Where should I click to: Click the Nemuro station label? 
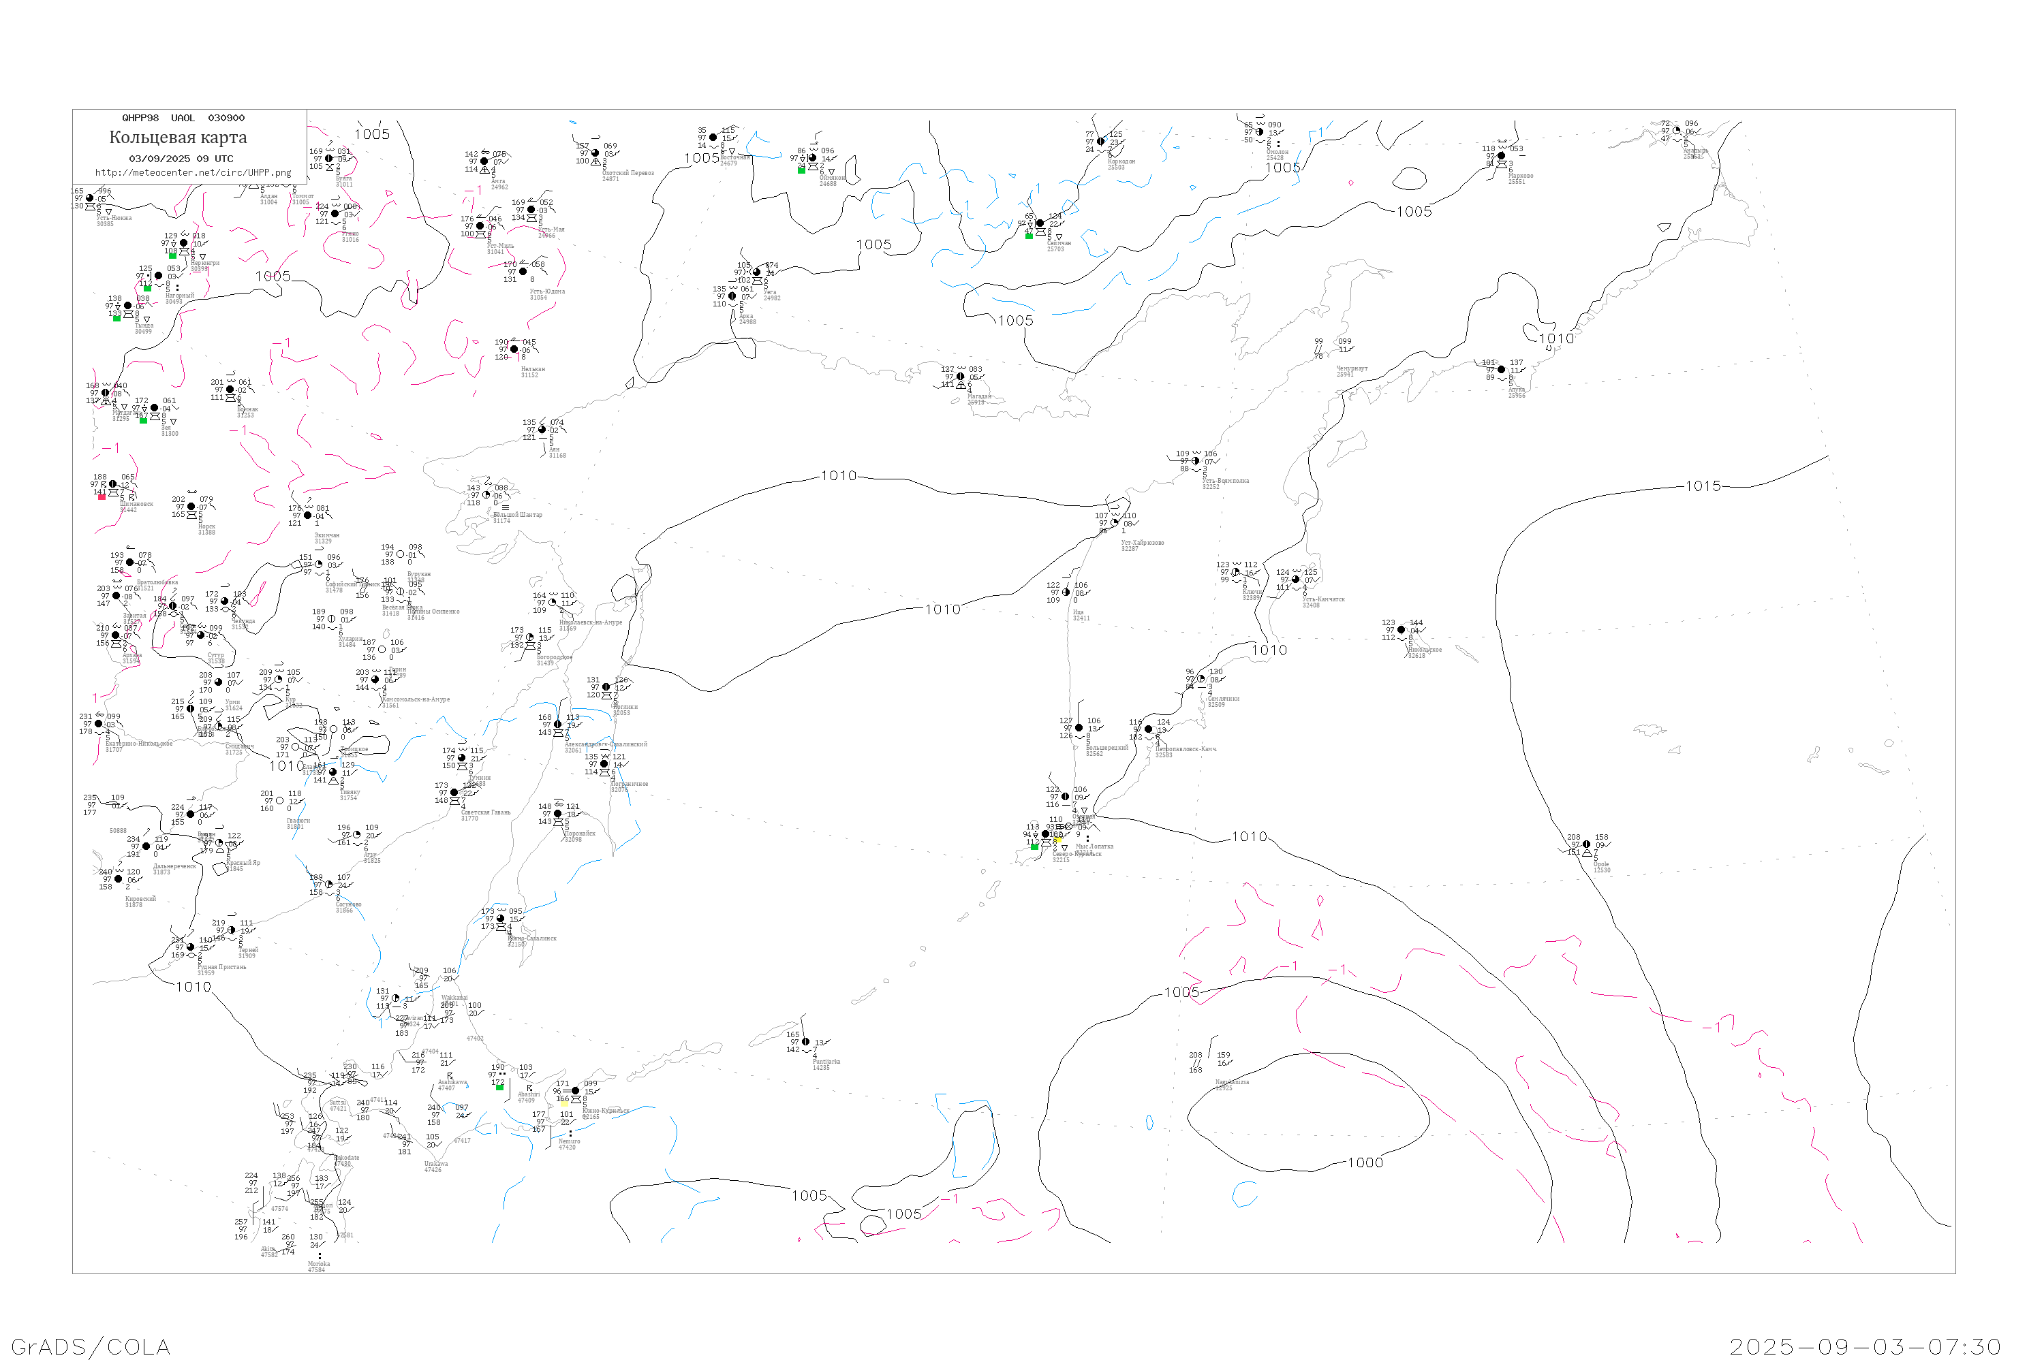coord(568,1141)
